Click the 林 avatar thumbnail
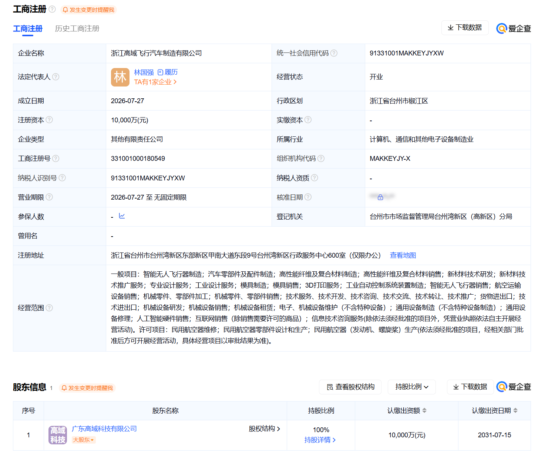545x468 pixels. (120, 77)
